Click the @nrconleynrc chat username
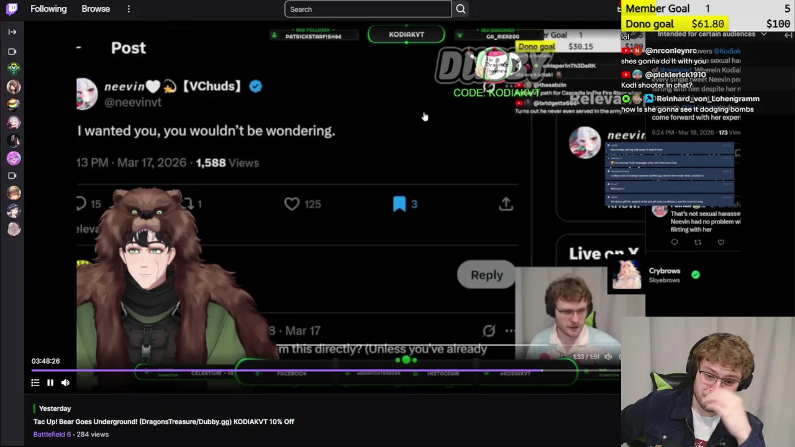Screen dimensions: 795x447 [x=671, y=51]
